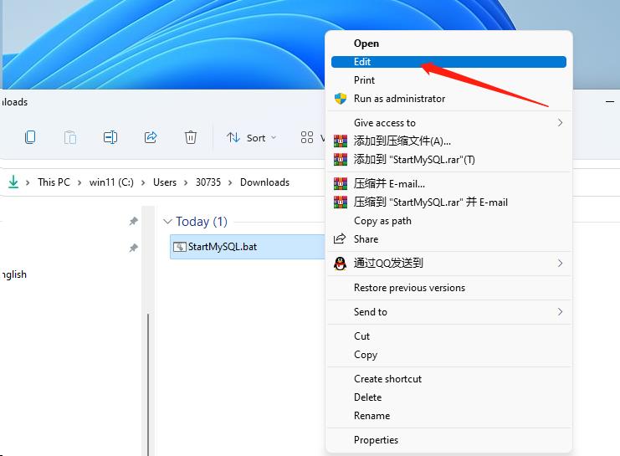Viewport: 620px width, 456px height.
Task: Select Properties in the context menu
Action: 376,440
